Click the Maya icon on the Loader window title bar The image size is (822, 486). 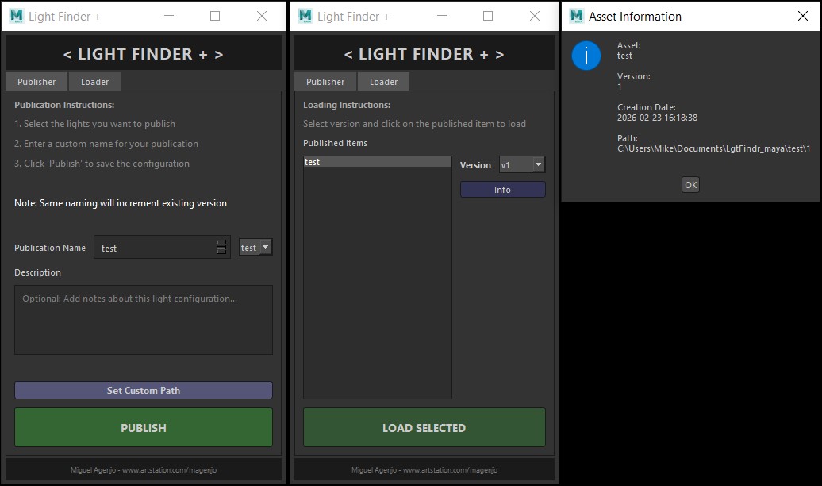tap(302, 15)
